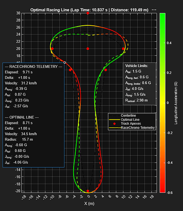Click the Jlat -2.57 G/s telemetry value
The image size is (183, 211).
click(x=16, y=106)
